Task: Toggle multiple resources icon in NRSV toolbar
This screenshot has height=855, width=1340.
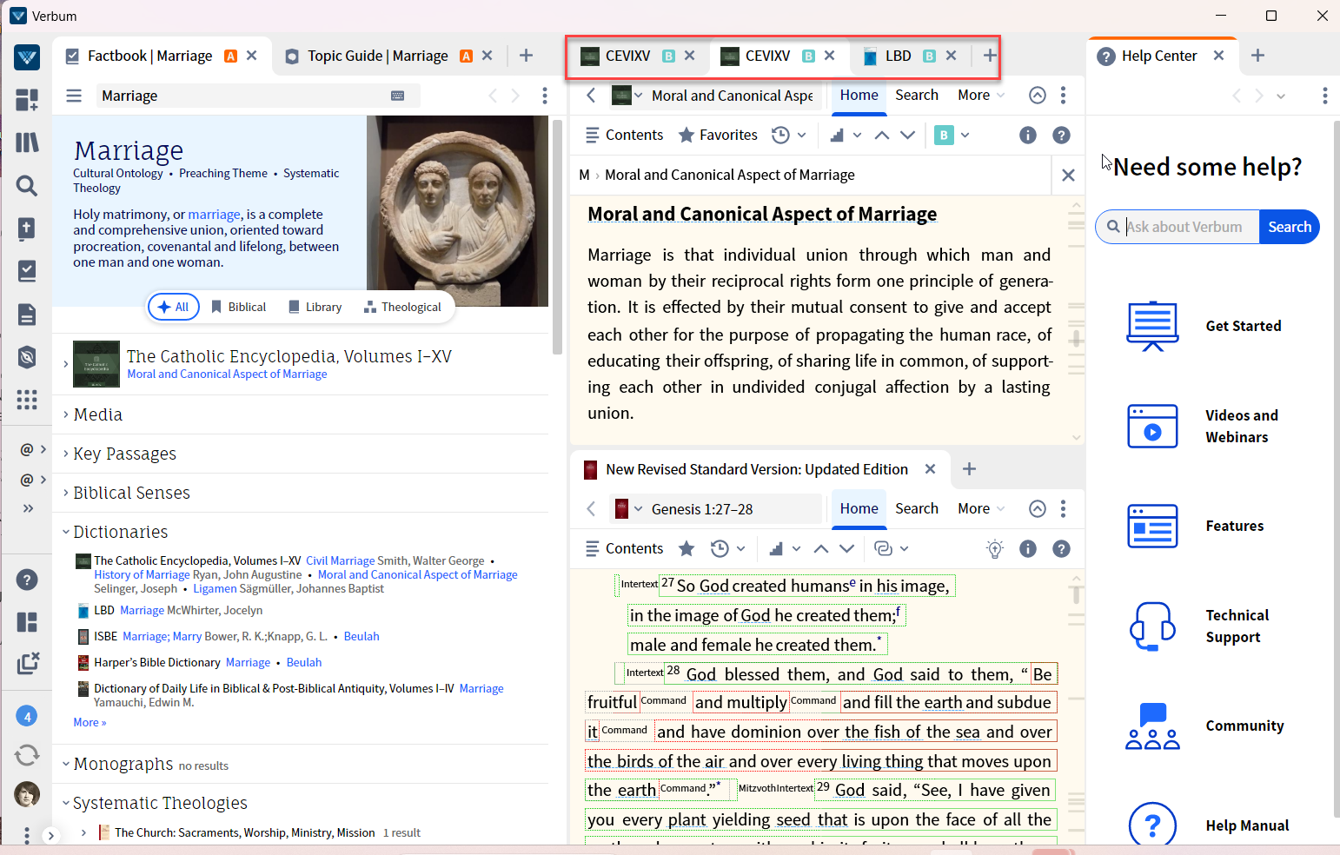Action: pos(883,548)
